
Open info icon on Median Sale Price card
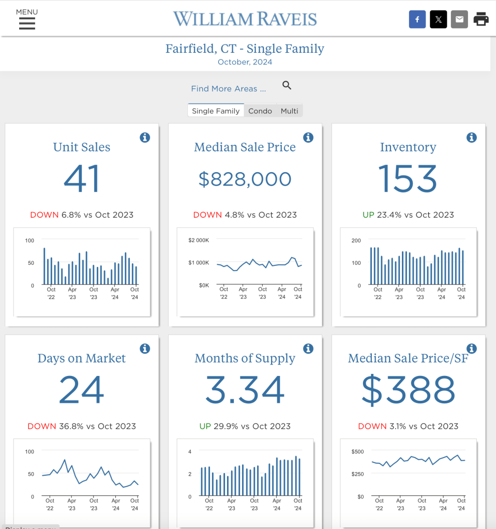click(308, 138)
